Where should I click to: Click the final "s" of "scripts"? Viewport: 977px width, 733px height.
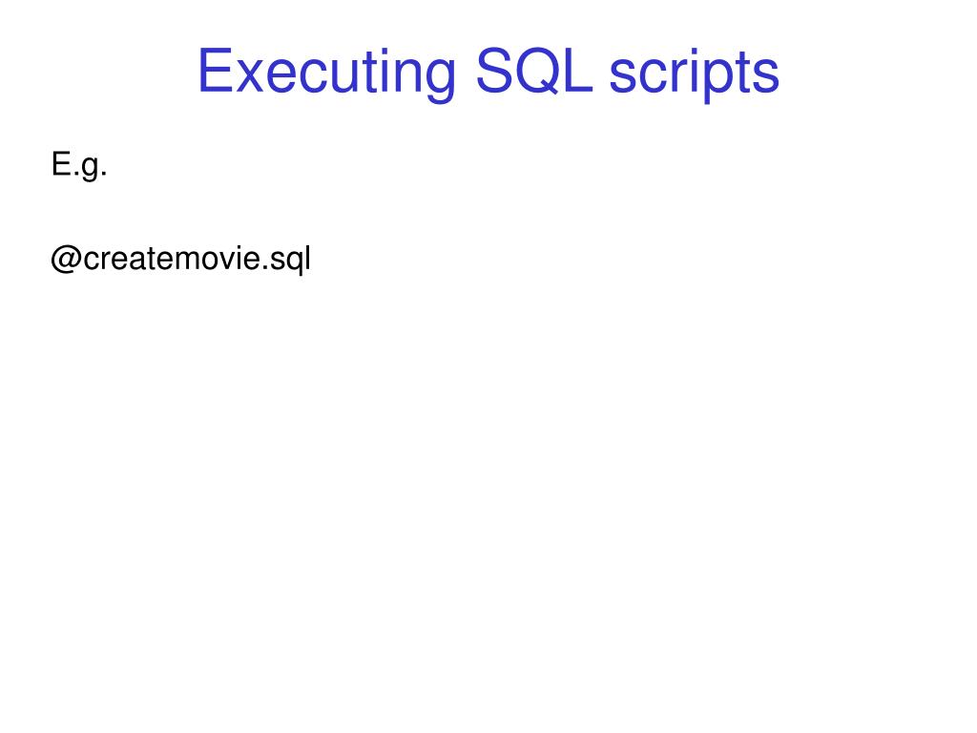coord(766,76)
